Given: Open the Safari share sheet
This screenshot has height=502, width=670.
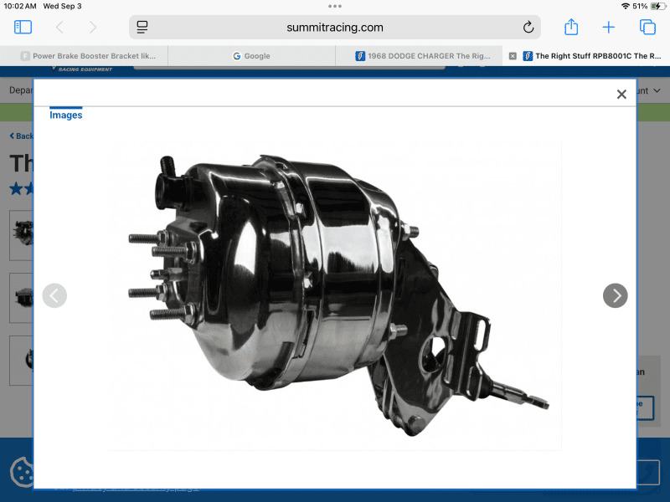Looking at the screenshot, I should coord(571,28).
